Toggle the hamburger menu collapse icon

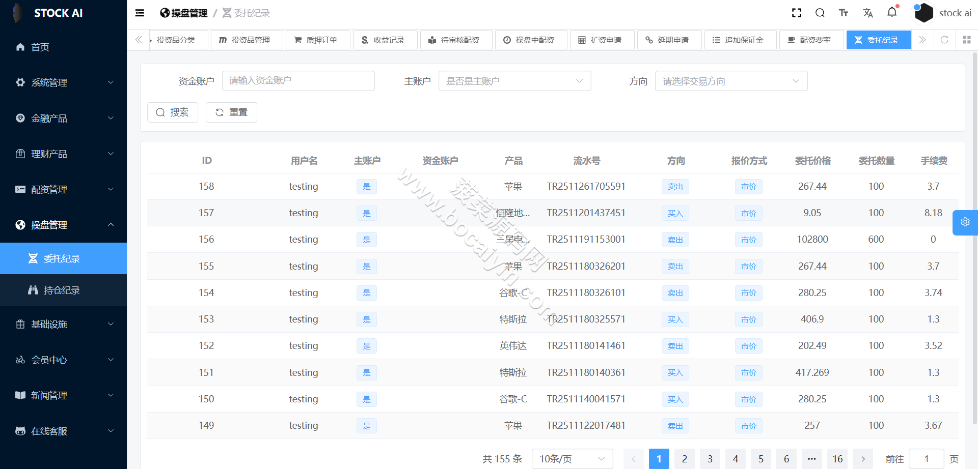point(140,13)
